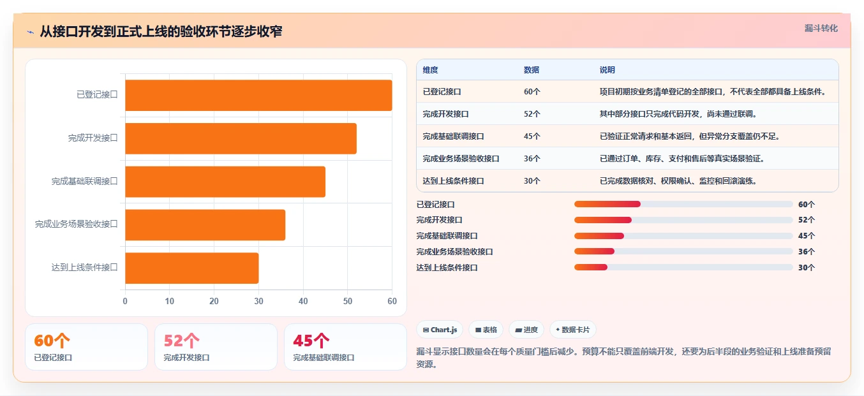Select the 表格 tag chip
This screenshot has height=396, width=864.
pos(486,330)
